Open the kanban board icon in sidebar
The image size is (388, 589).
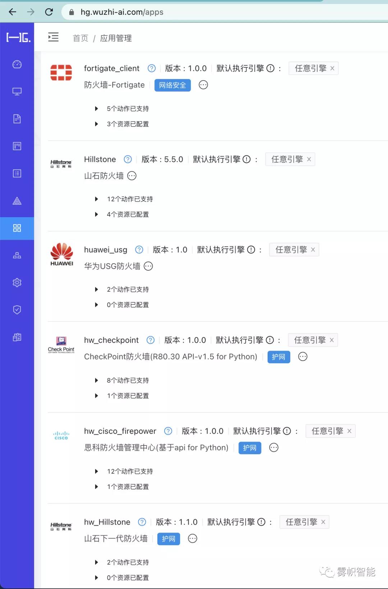point(17,146)
